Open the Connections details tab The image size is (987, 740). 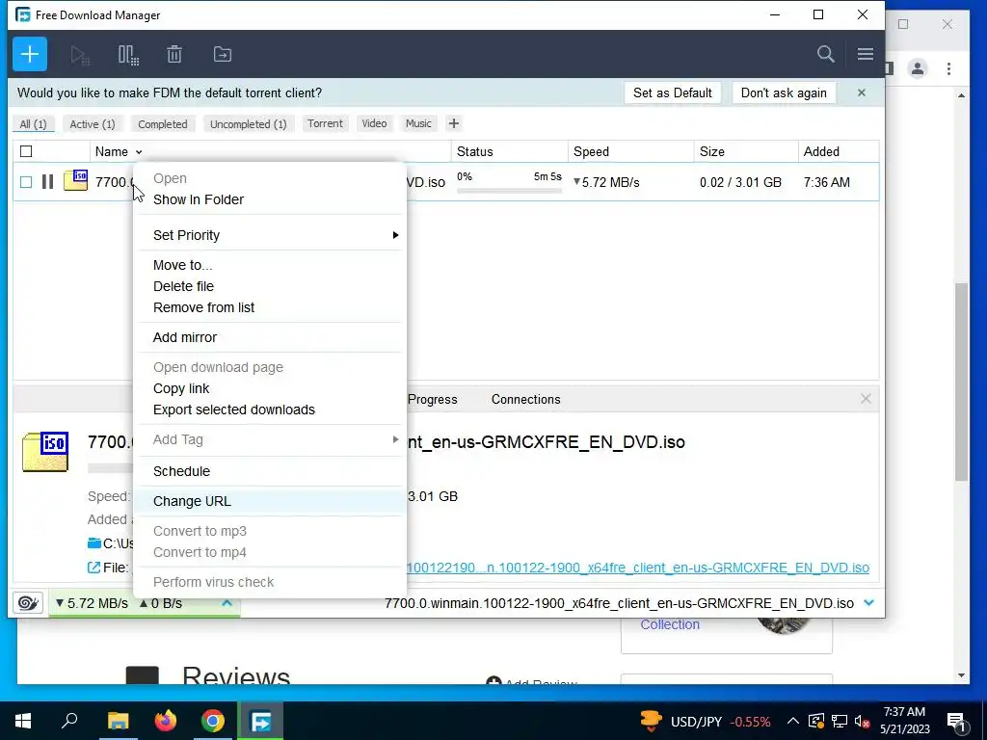coord(525,400)
